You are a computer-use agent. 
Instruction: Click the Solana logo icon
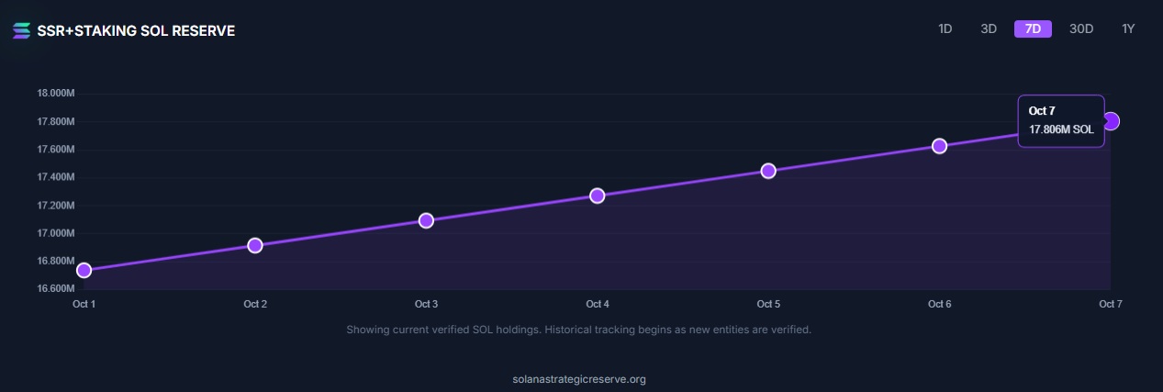coord(22,31)
